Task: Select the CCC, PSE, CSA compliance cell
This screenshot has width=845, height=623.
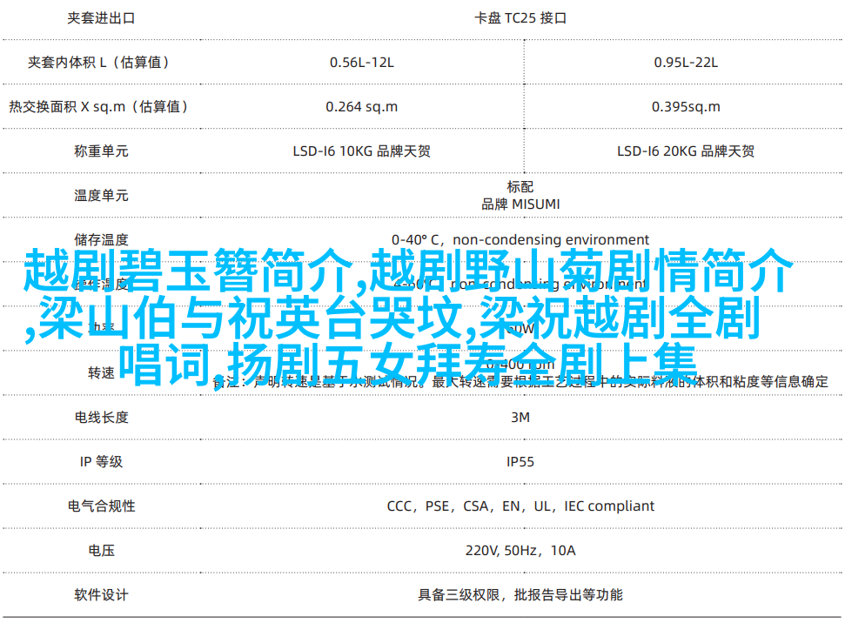Action: point(520,506)
